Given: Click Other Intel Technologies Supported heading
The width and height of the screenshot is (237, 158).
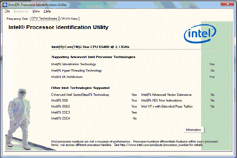Looking at the screenshot, I should (80, 88).
